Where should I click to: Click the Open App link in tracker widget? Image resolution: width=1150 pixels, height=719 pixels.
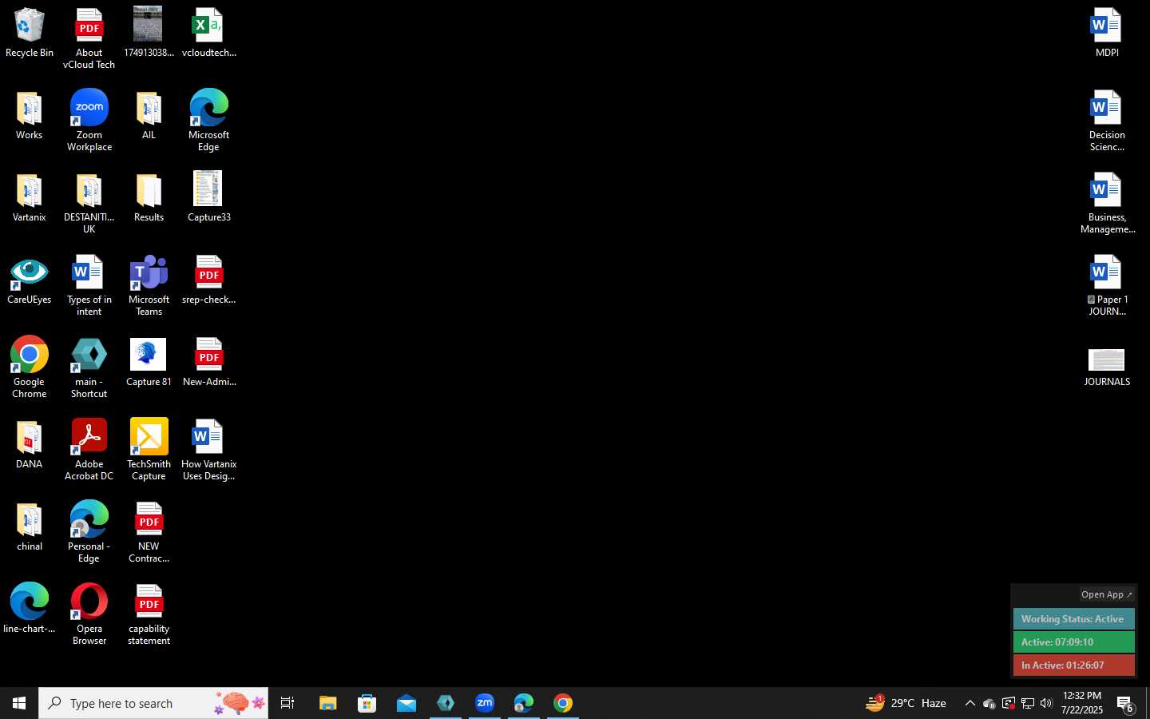1107,594
